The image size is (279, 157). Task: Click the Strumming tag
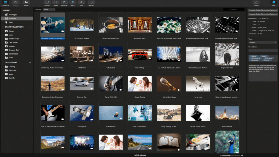256,58
